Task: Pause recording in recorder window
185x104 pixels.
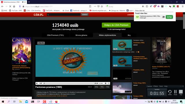Action: point(175,92)
